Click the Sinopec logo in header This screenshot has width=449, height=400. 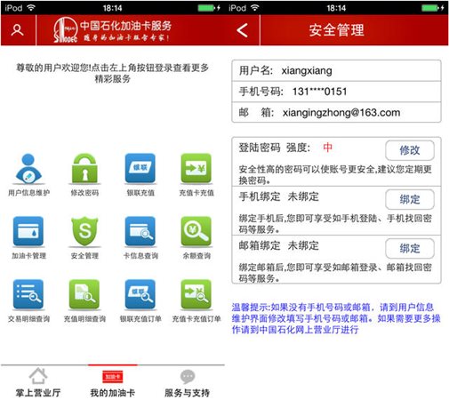(x=65, y=29)
